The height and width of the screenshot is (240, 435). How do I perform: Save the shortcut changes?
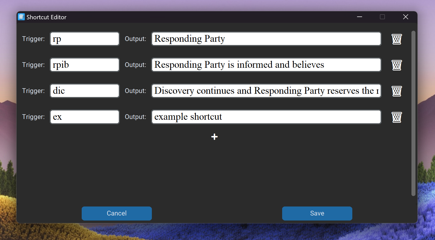317,213
